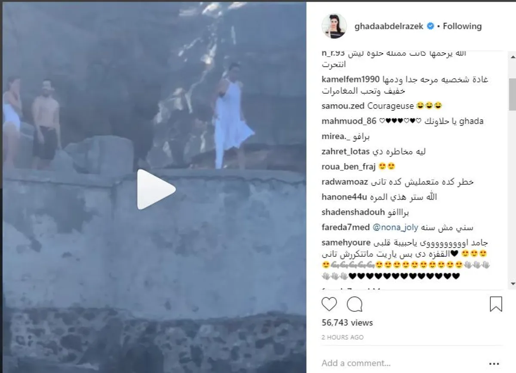
Task: Click 56,743 views count
Action: [347, 323]
